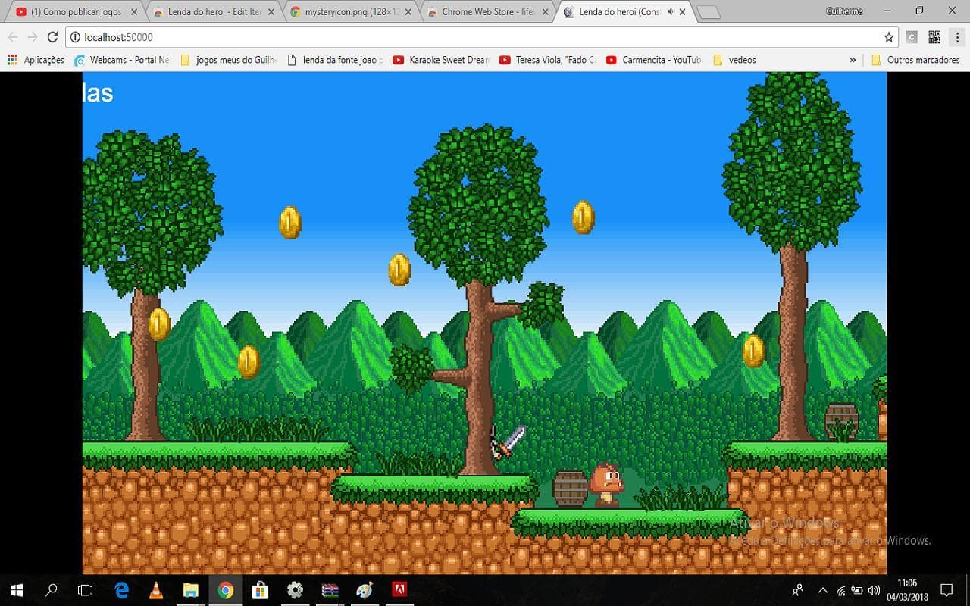Click the gold coin overlapping the left tree trunk
The width and height of the screenshot is (970, 606).
pos(159,323)
